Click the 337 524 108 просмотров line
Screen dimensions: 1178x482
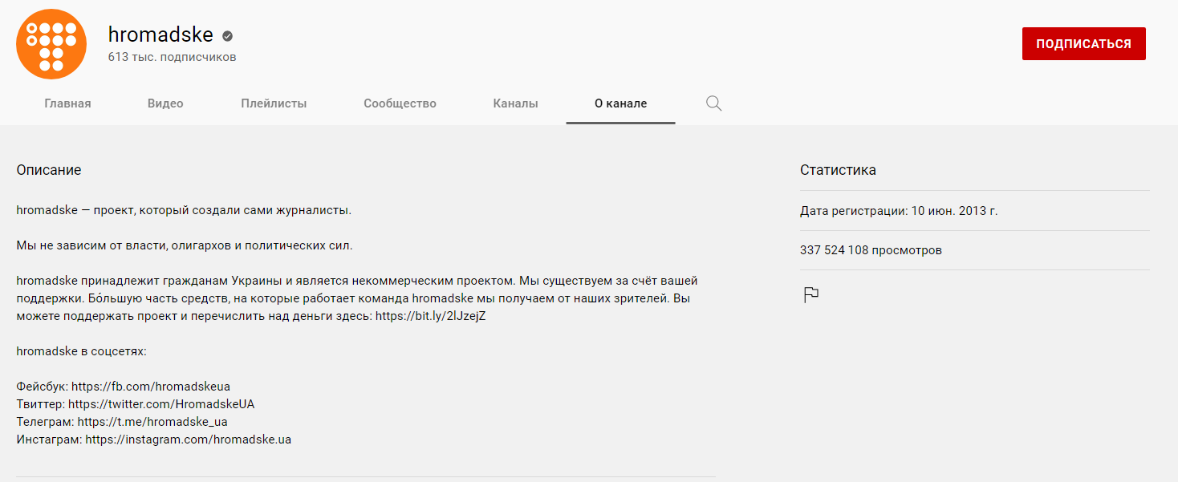871,250
